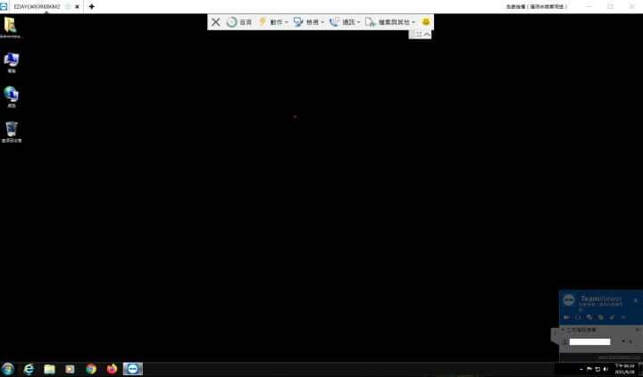643x377 pixels.
Task: Click the gear icon on session tab
Action: click(68, 6)
